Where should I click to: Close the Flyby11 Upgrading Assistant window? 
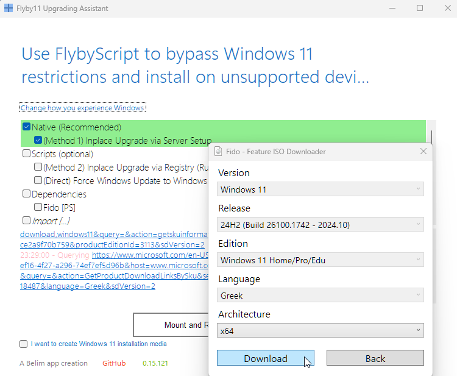(448, 8)
